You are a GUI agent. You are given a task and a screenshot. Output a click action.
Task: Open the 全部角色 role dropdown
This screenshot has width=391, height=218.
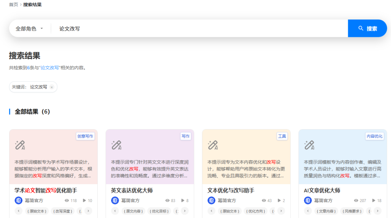coord(29,29)
